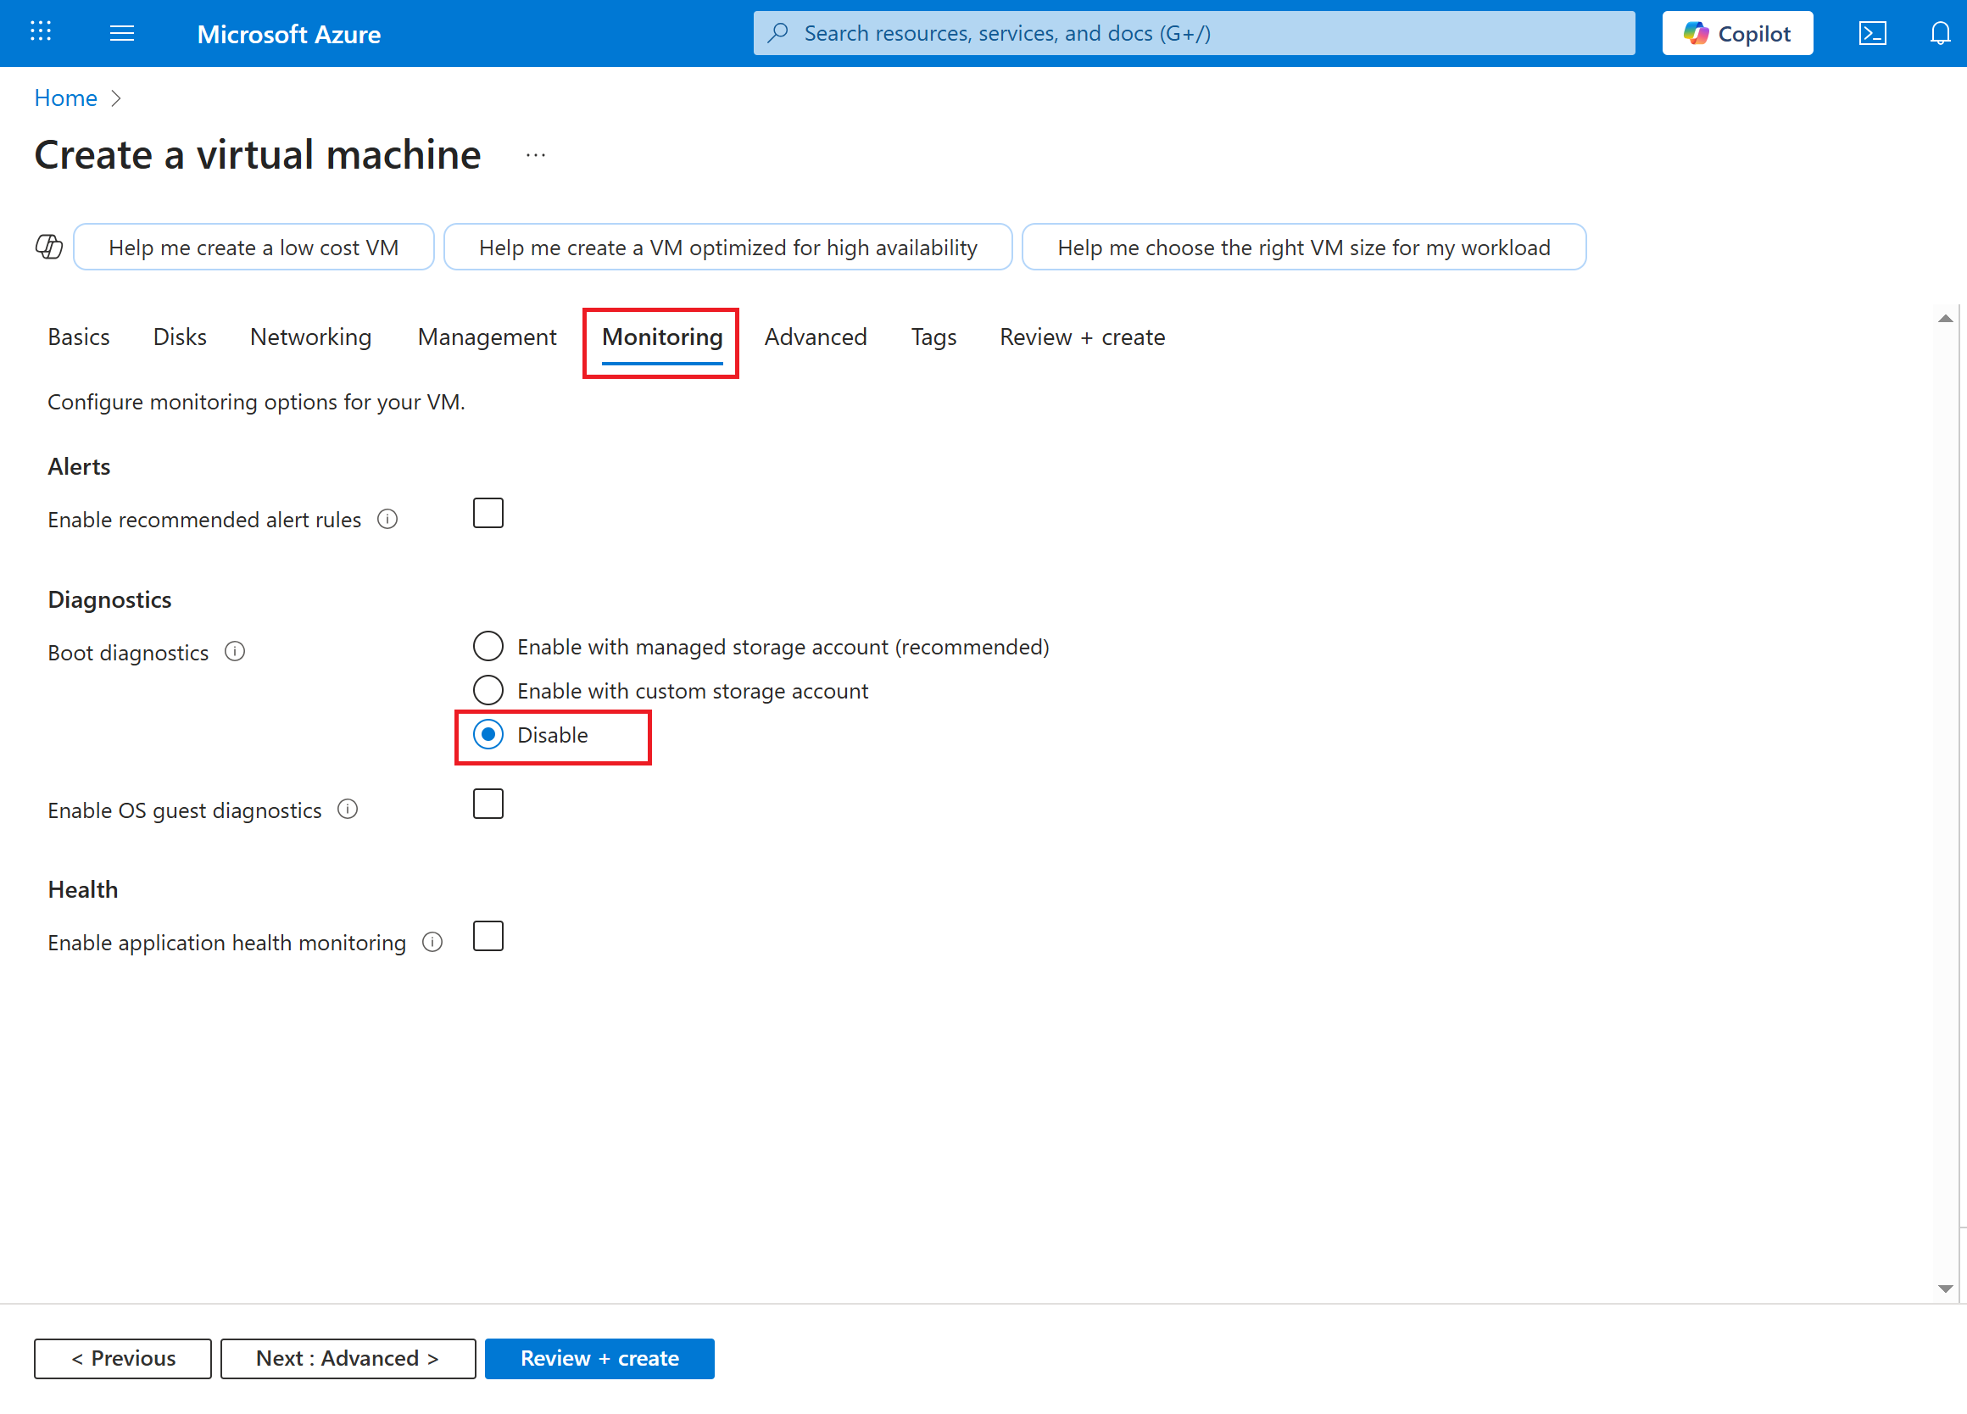Open the hamburger portal menu
Image resolution: width=1967 pixels, height=1414 pixels.
point(122,33)
